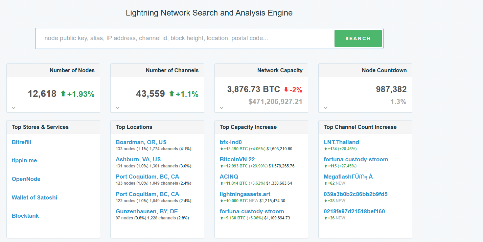Visit the Wallet of Satoshi link
This screenshot has width=483, height=242.
(x=34, y=197)
